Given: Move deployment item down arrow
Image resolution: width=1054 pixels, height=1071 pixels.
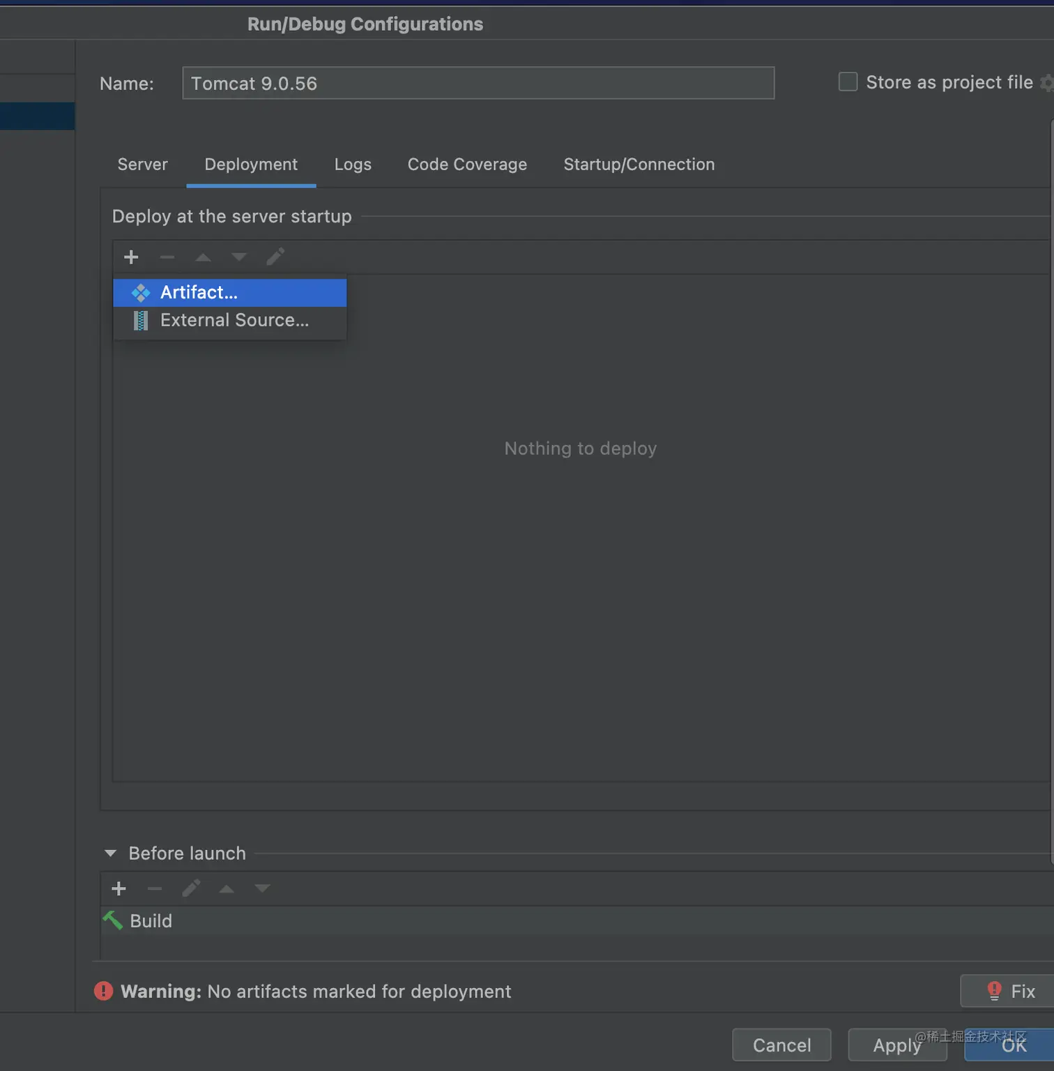Looking at the screenshot, I should (x=239, y=257).
